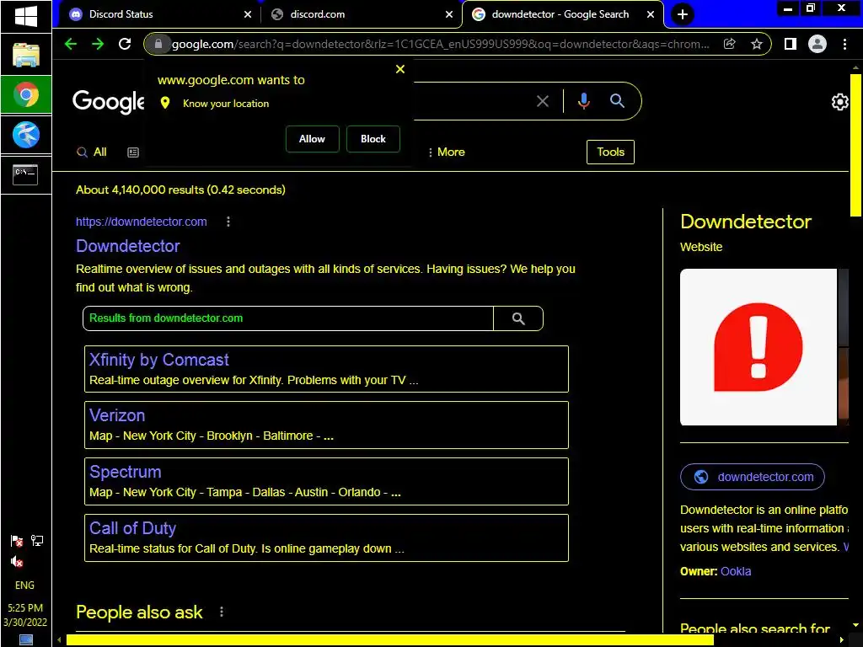The width and height of the screenshot is (863, 647).
Task: Open Google quick settings gear
Action: [840, 102]
